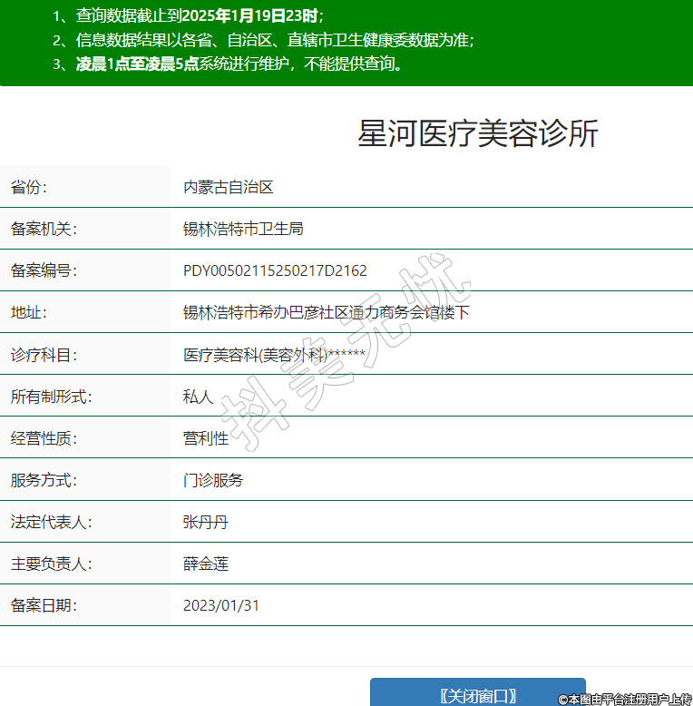Click the 法定代表人 row label
Image resolution: width=693 pixels, height=706 pixels.
51,522
